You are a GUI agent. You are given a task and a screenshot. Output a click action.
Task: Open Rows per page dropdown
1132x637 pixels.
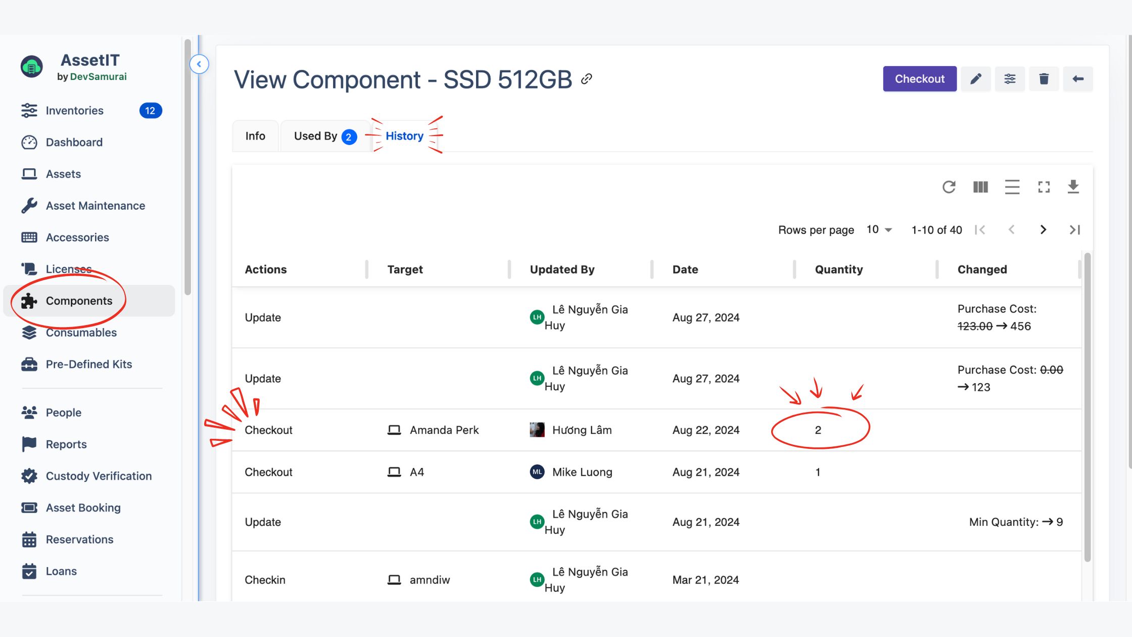point(879,230)
